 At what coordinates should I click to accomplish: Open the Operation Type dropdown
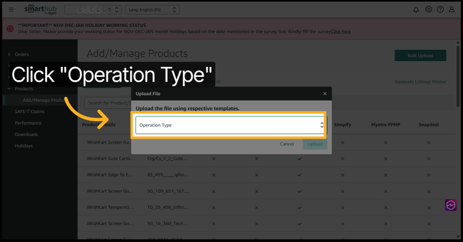pos(230,125)
